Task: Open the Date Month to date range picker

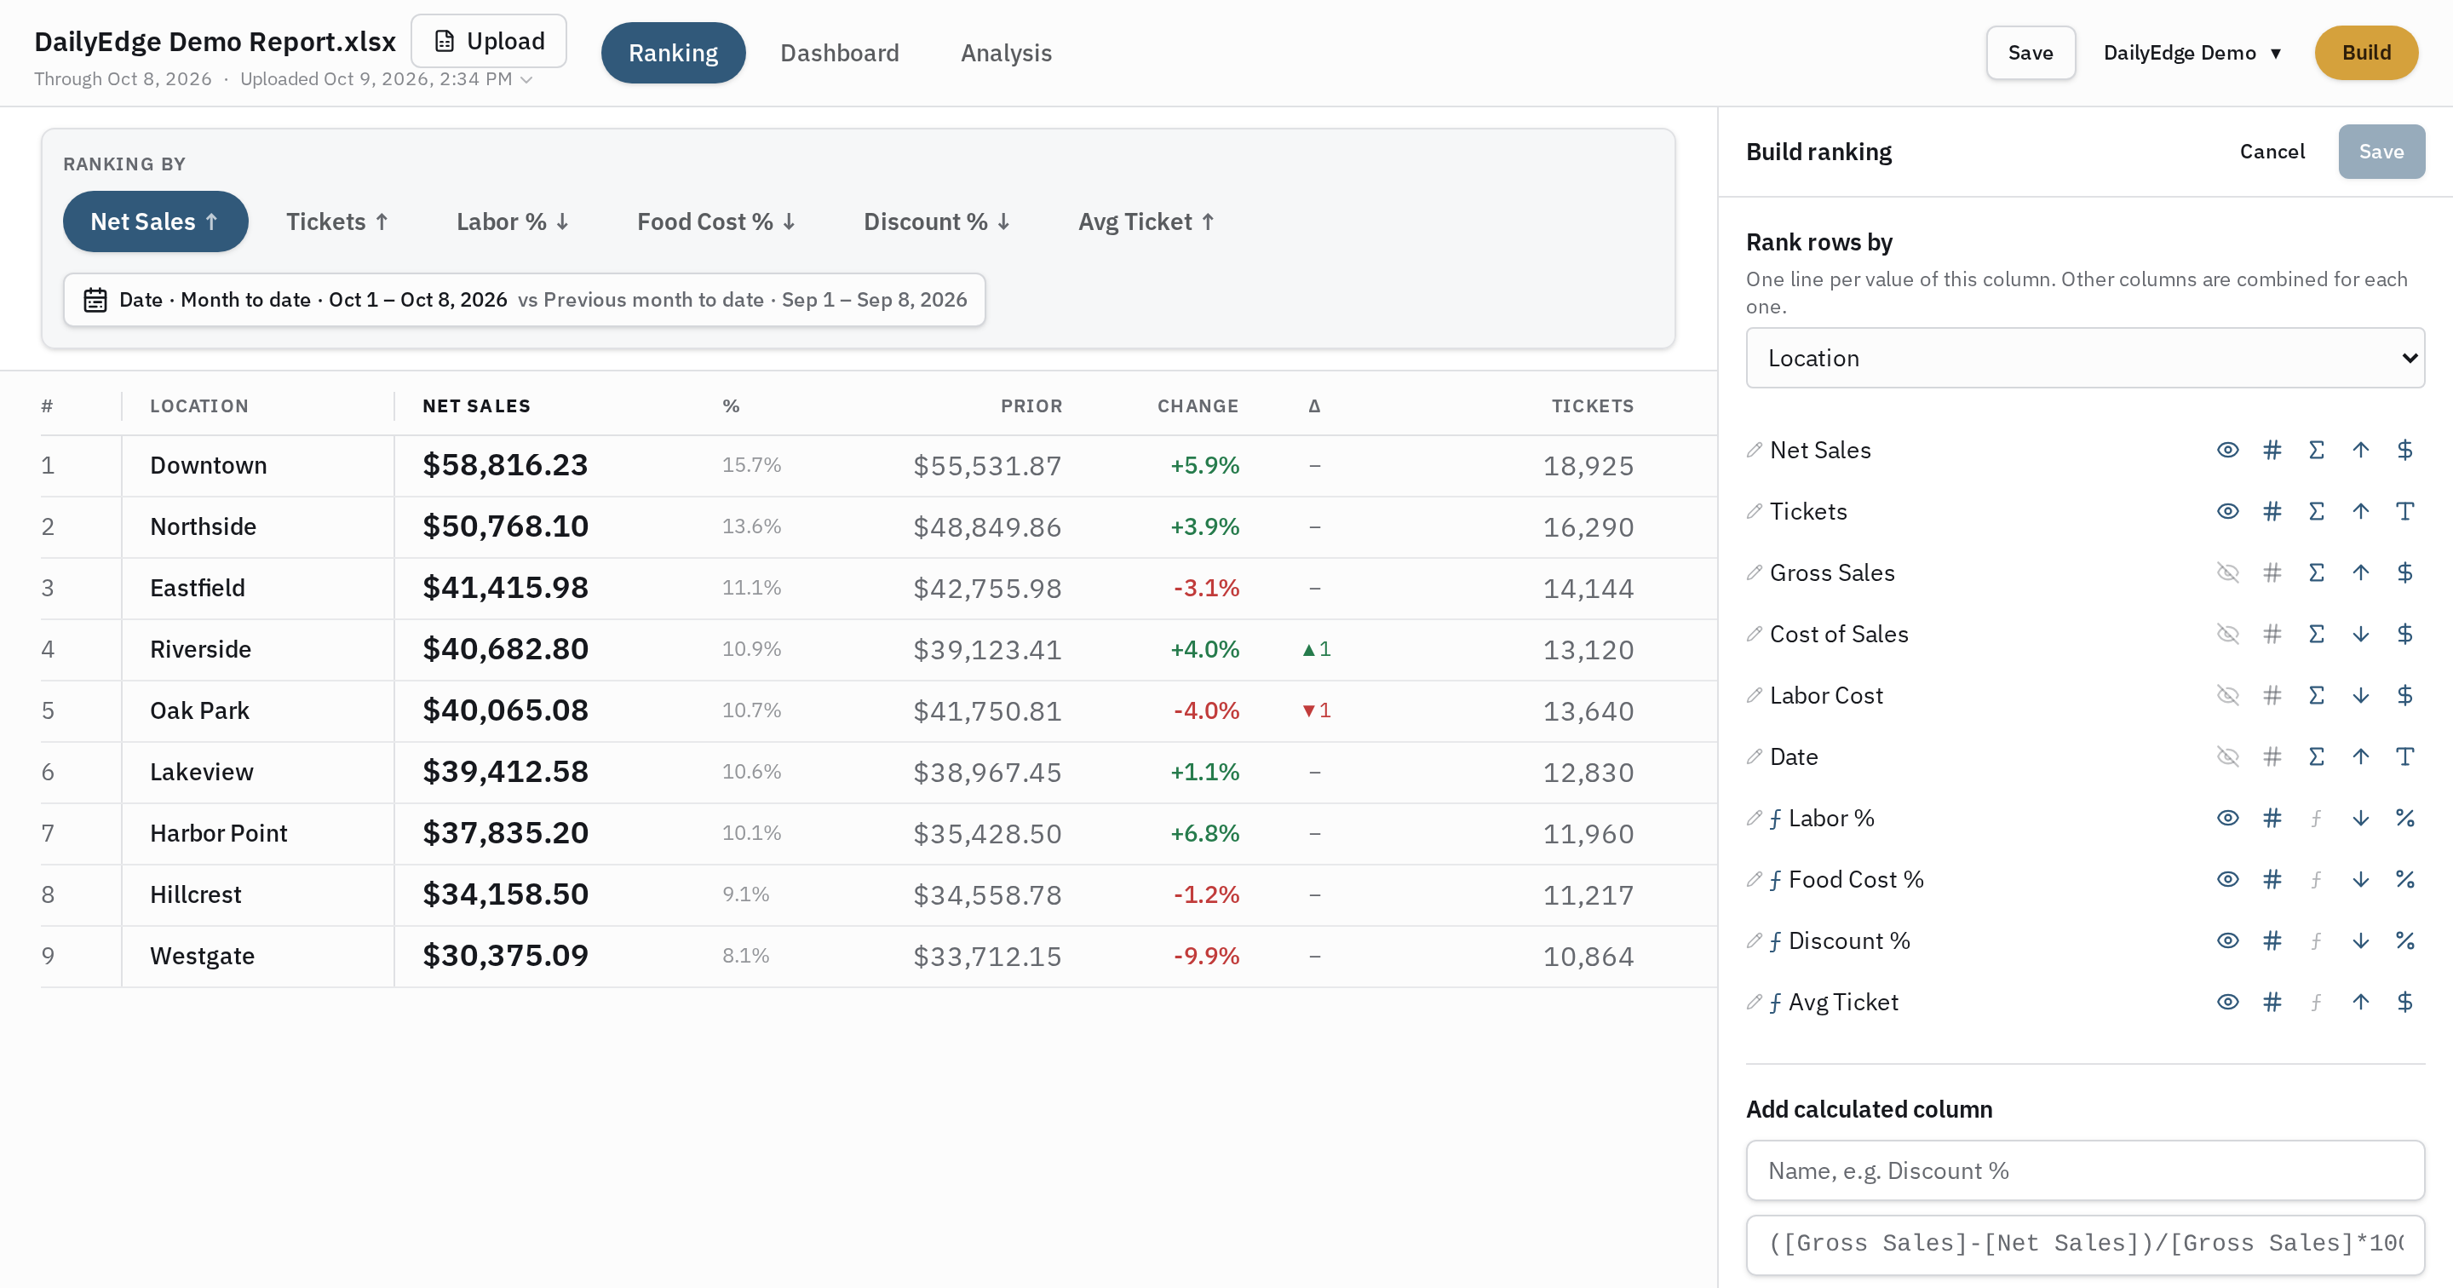Action: [x=525, y=300]
